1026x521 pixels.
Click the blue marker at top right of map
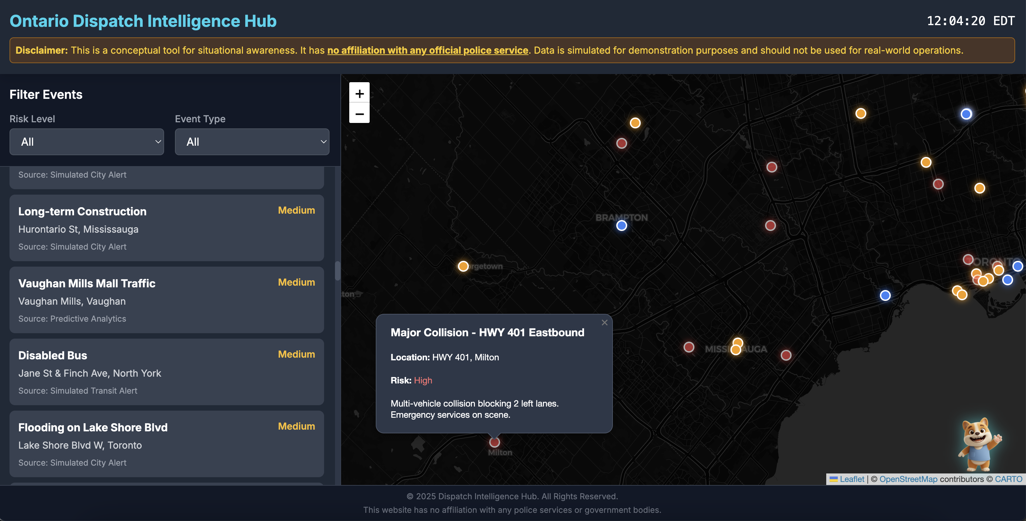tap(966, 114)
